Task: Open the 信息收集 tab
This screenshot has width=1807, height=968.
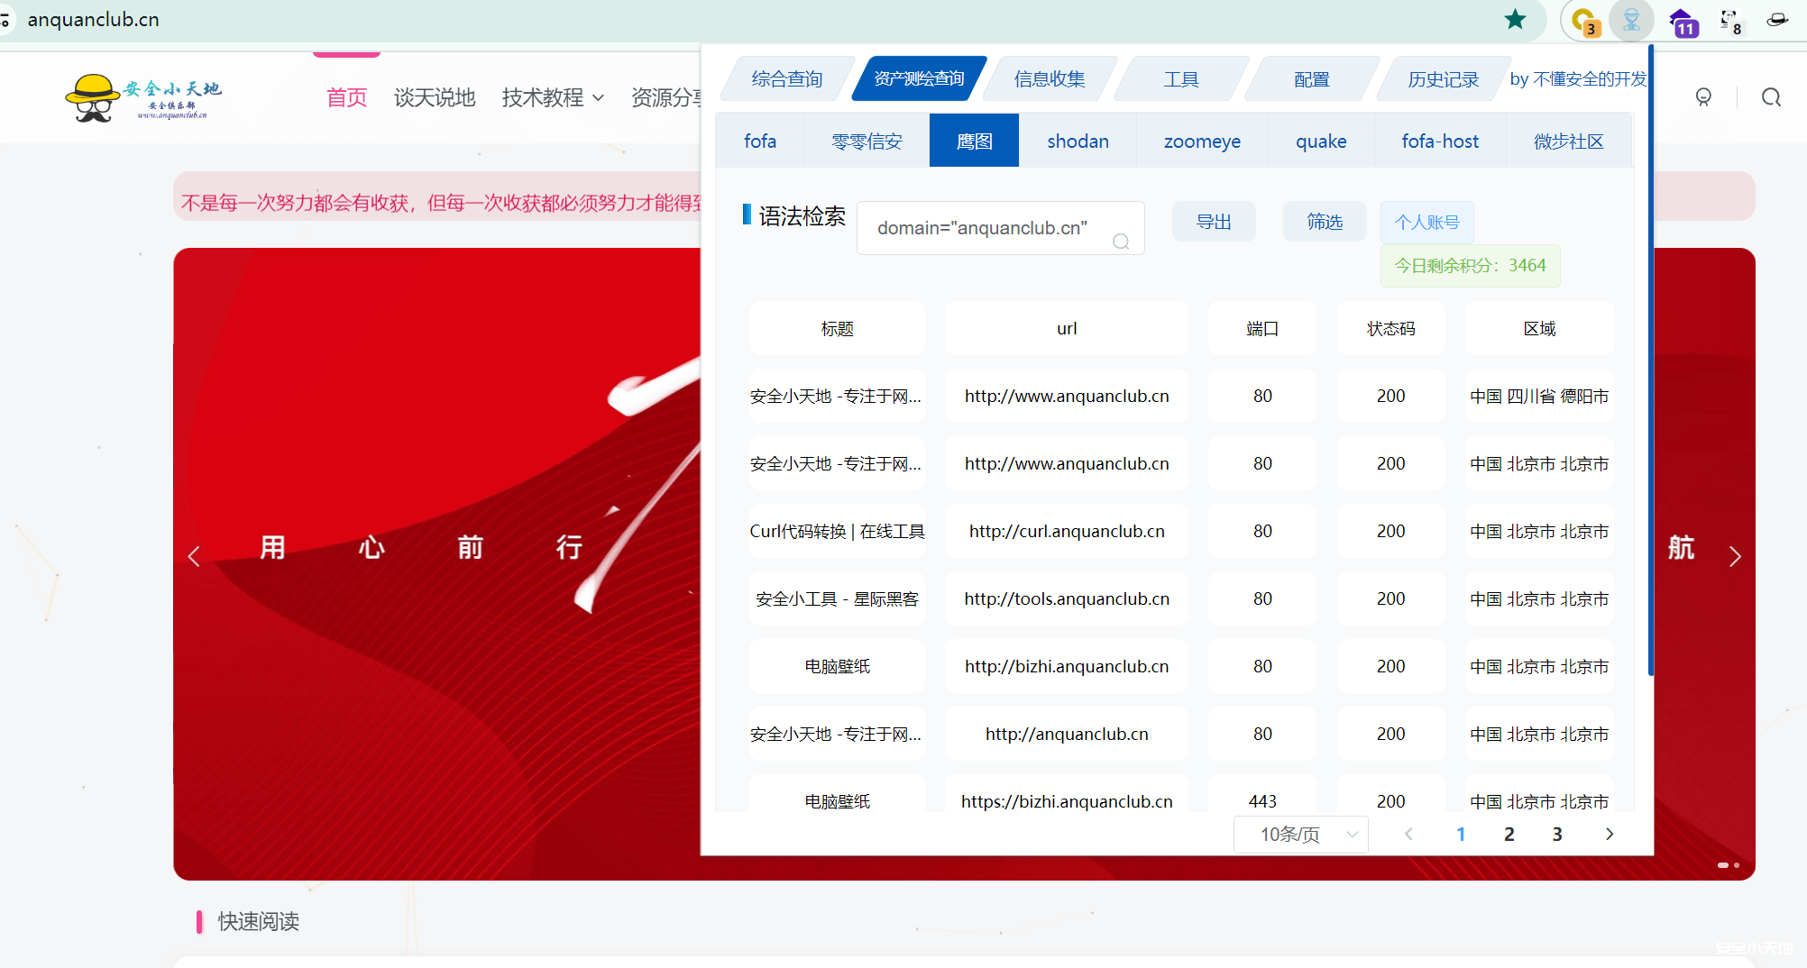Action: tap(1049, 78)
